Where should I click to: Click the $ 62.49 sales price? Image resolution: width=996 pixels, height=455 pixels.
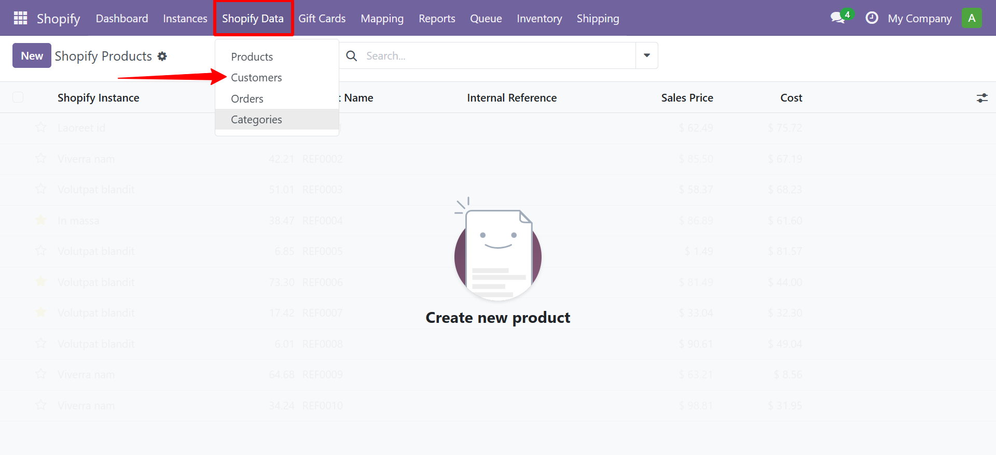point(696,128)
